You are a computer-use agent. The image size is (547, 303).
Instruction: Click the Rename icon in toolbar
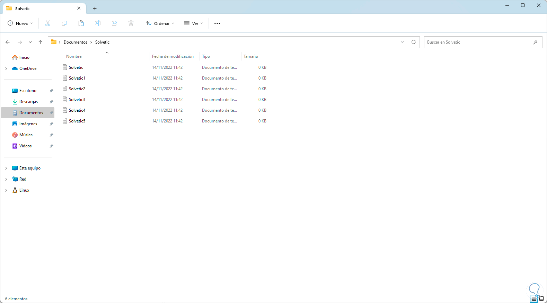tap(98, 23)
